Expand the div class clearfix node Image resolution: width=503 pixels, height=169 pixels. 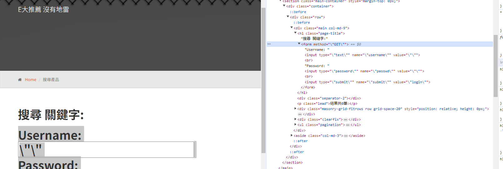[x=295, y=119]
